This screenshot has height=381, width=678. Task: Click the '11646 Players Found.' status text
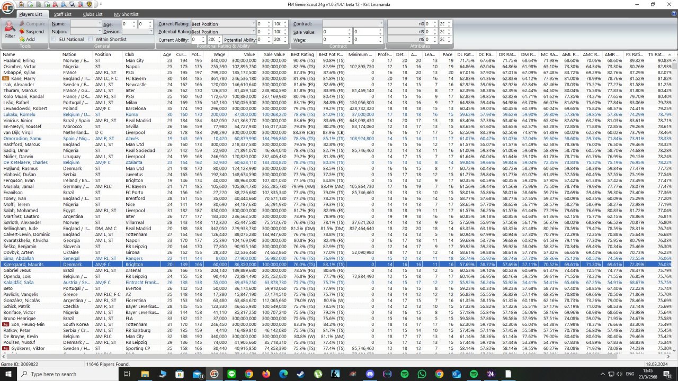pyautogui.click(x=108, y=364)
